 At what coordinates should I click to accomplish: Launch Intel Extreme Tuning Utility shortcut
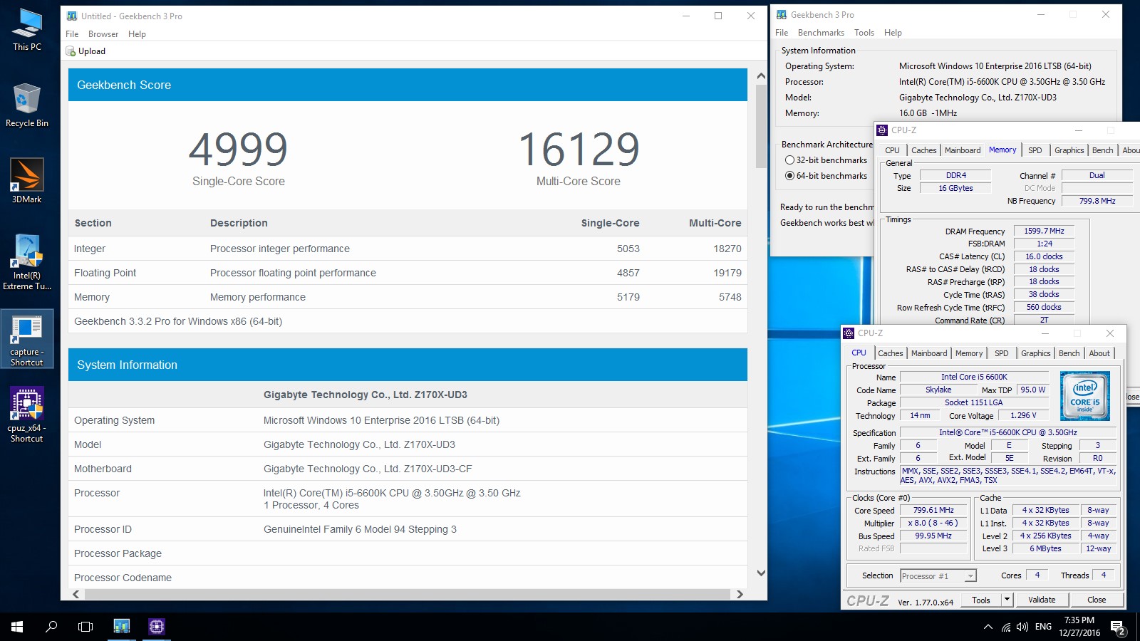27,262
